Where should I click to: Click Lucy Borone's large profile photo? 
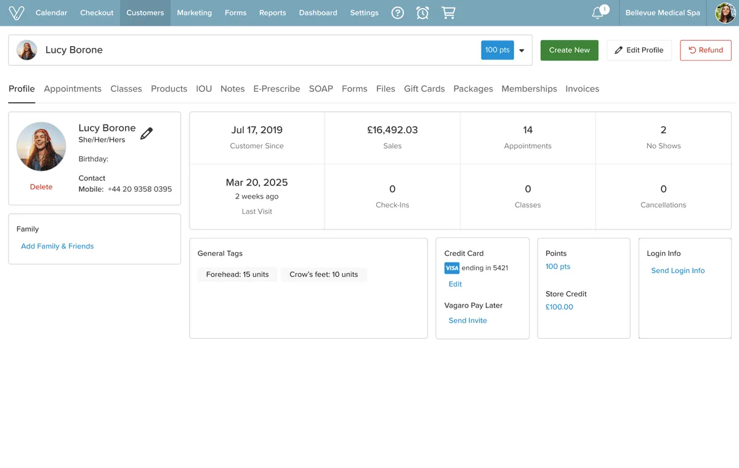click(x=41, y=146)
